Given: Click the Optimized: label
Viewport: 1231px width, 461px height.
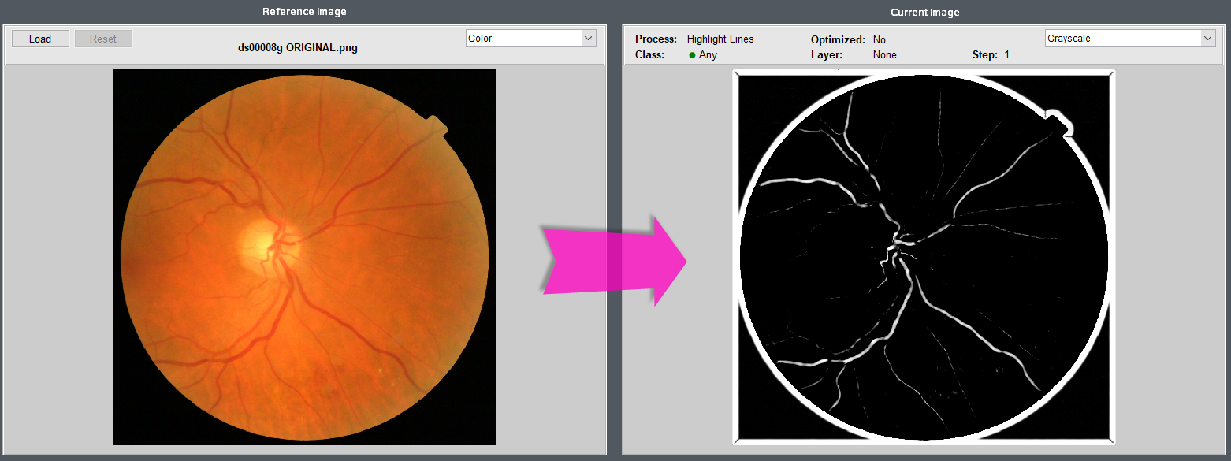Looking at the screenshot, I should click(838, 39).
